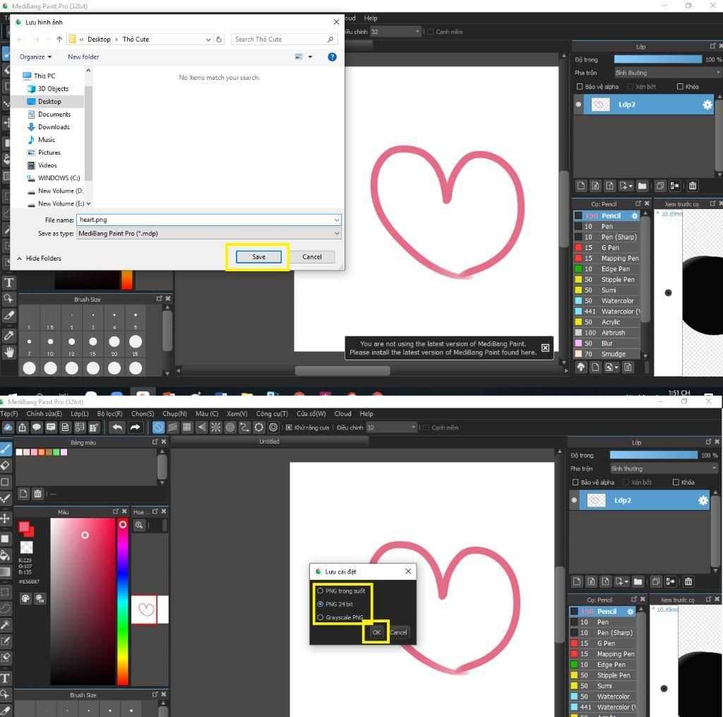Choose Grayscale PNG radio option
723x717 pixels.
[x=320, y=617]
